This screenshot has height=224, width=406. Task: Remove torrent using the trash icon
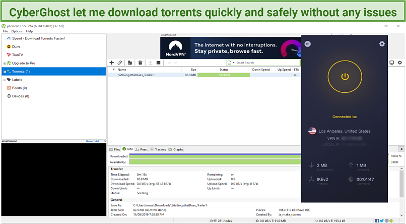pyautogui.click(x=140, y=63)
